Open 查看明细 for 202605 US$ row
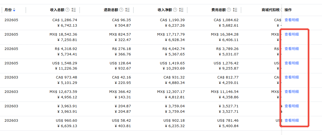 [292, 63]
